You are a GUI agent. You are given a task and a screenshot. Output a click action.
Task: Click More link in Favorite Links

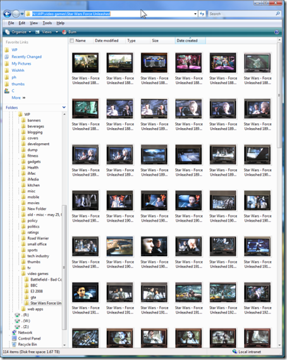click(x=16, y=98)
